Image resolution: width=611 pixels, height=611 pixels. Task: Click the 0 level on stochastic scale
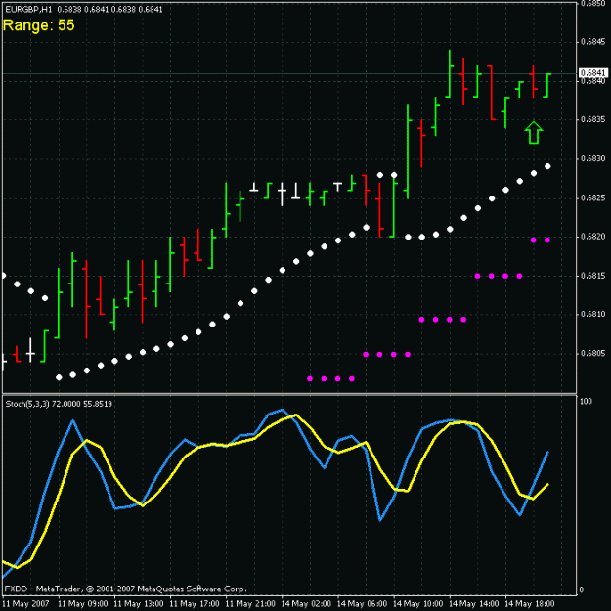pos(582,589)
